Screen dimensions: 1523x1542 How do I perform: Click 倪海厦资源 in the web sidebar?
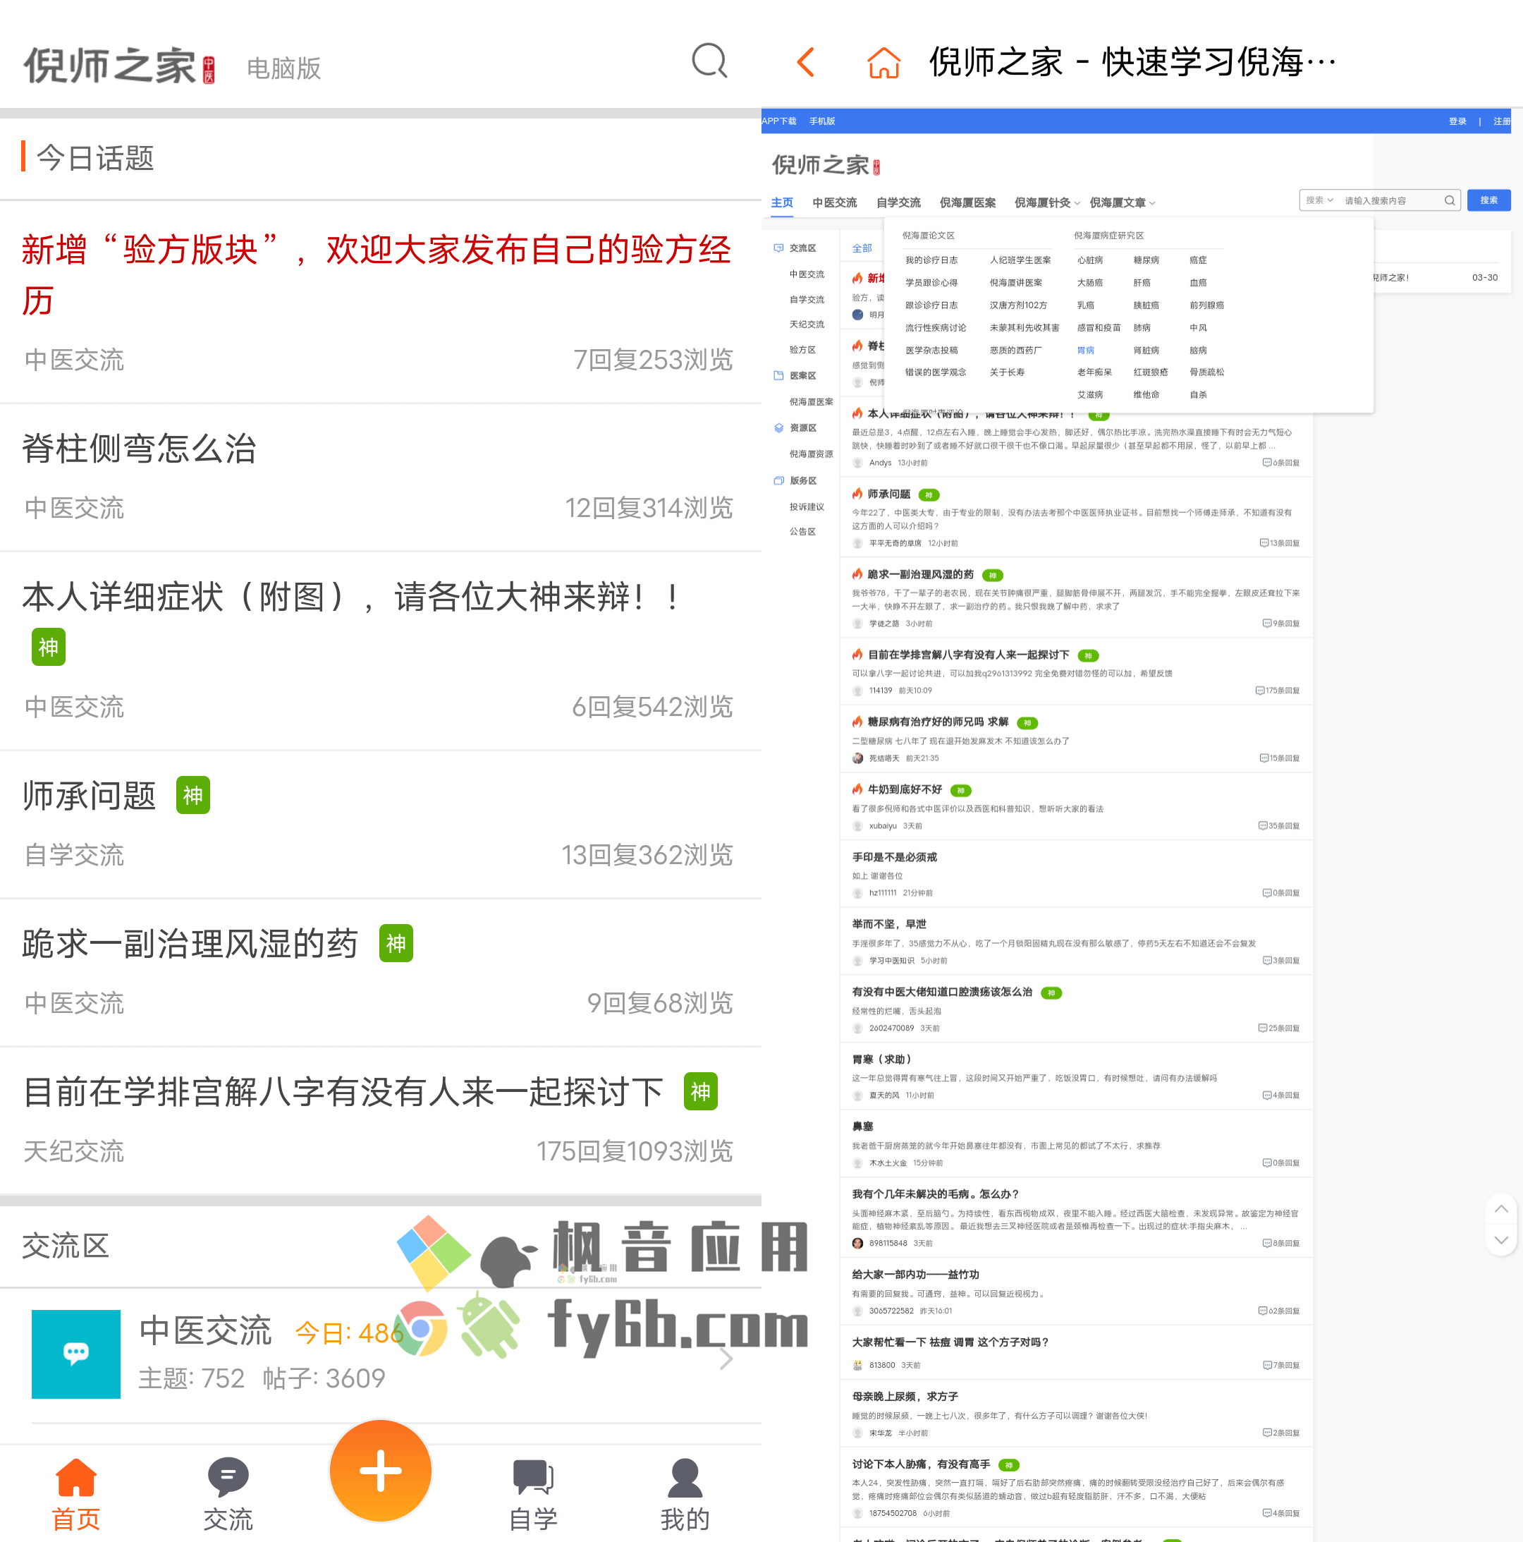[811, 454]
